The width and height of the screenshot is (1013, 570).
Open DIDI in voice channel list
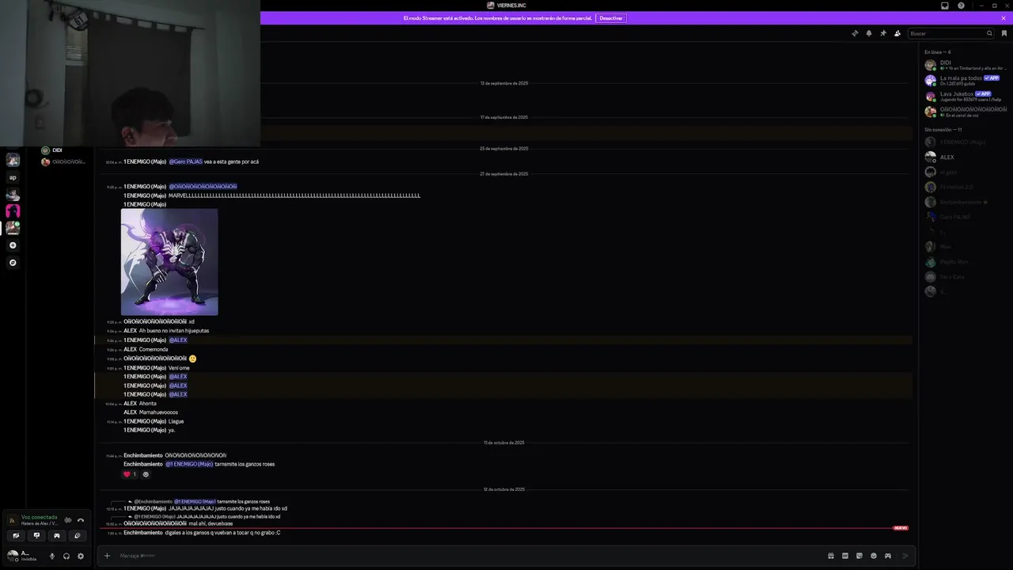pos(57,150)
